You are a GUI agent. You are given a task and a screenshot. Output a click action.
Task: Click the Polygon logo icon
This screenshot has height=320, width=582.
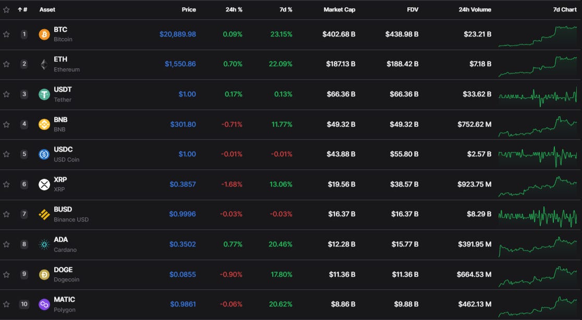point(44,304)
